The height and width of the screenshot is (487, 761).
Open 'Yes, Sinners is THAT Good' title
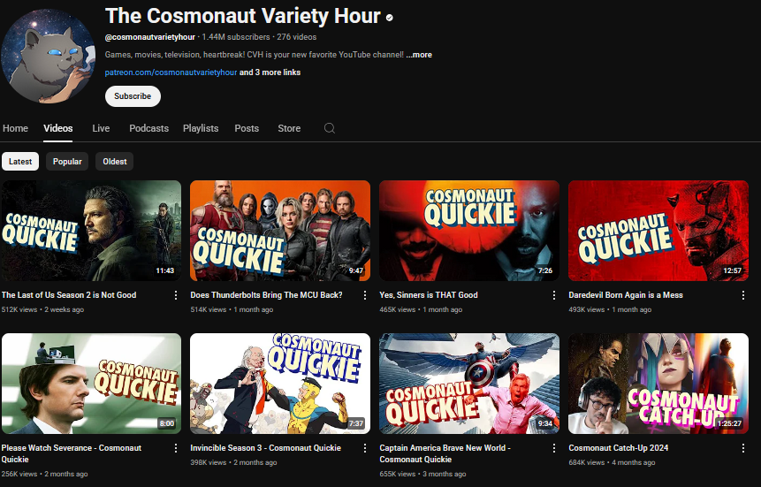(x=429, y=294)
